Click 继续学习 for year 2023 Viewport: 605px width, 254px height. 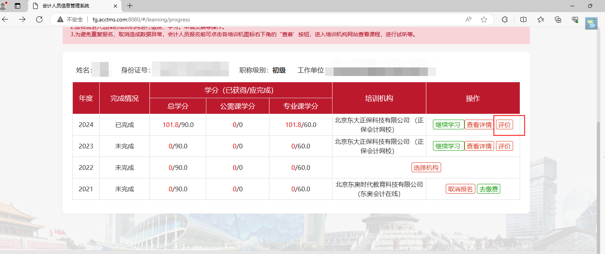pyautogui.click(x=448, y=146)
